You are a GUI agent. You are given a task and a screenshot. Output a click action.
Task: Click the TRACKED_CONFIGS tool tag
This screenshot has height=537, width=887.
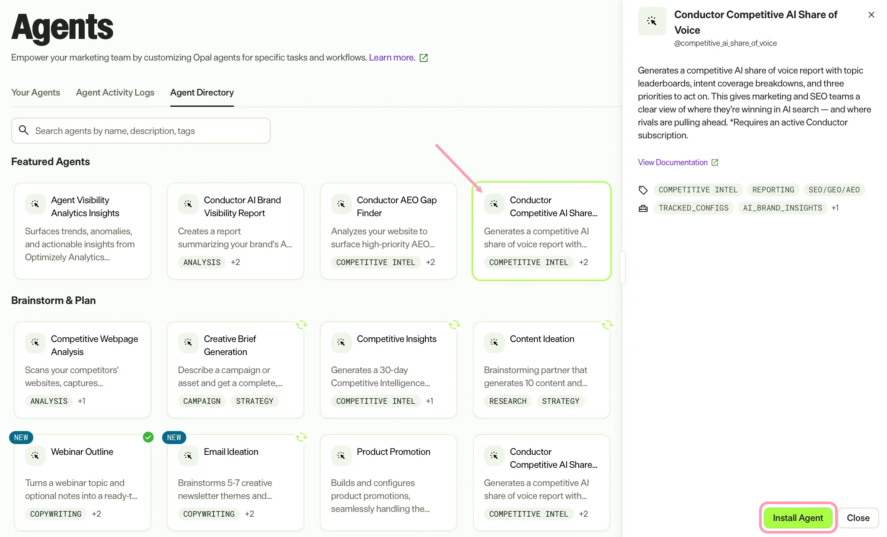(694, 208)
